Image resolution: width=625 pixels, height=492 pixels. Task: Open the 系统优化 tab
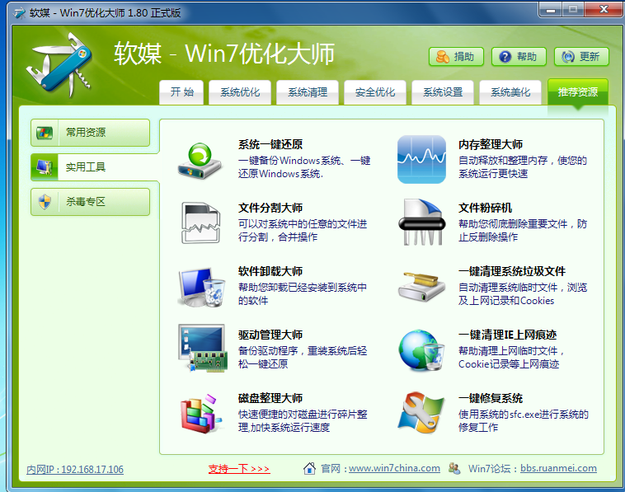(x=240, y=92)
